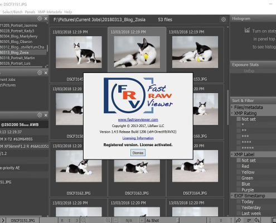Select the 80304_Blog_Manlyferry folder

[18, 36]
